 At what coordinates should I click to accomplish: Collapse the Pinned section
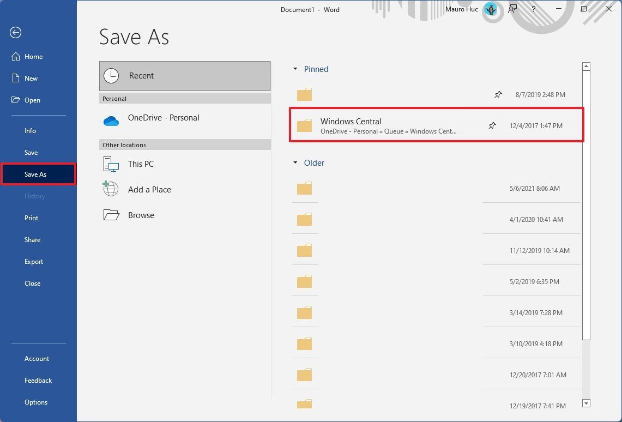pos(295,69)
